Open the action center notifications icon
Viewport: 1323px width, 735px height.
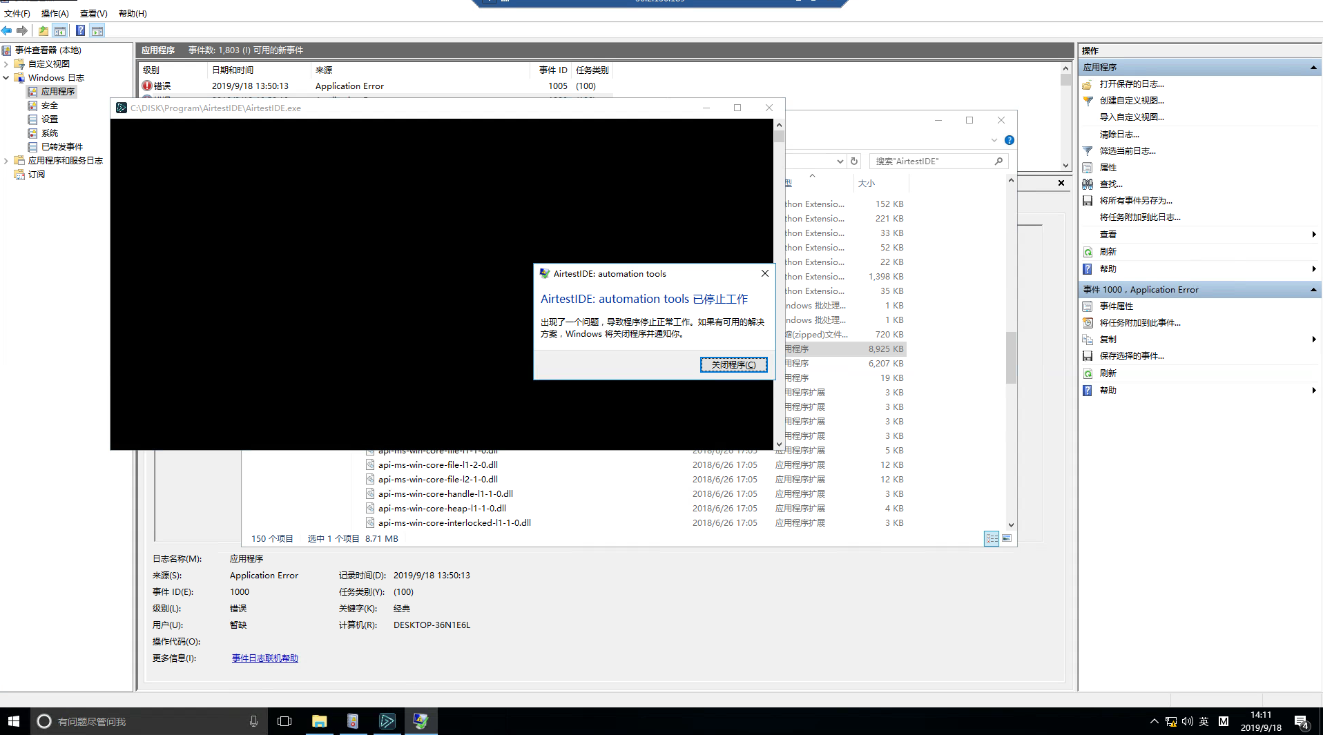tap(1302, 722)
